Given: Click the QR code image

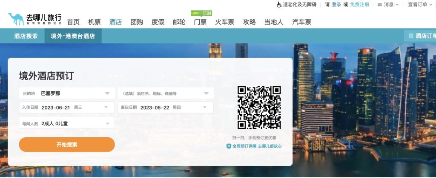Looking at the screenshot, I should click(259, 107).
